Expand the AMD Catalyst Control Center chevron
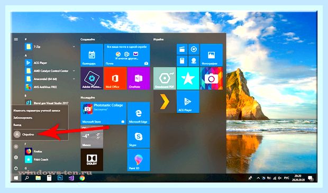Image resolution: width=328 pixels, height=193 pixels. (74, 71)
